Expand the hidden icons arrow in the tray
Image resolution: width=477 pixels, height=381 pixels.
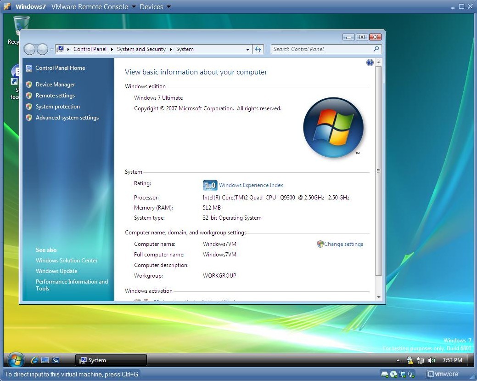click(x=398, y=360)
